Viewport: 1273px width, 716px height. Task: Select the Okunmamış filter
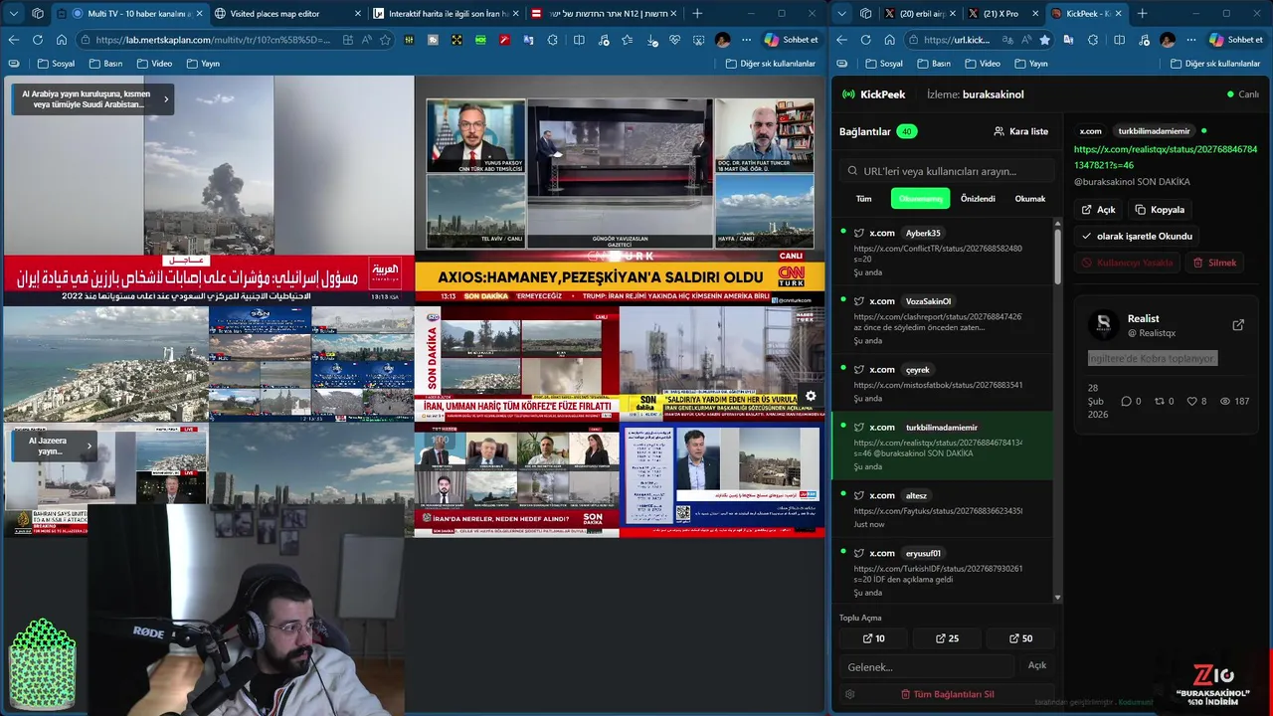point(920,199)
